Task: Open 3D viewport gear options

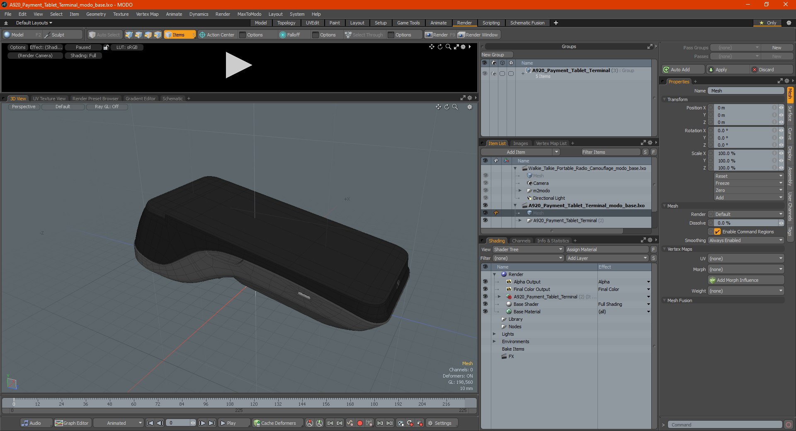Action: pos(470,107)
